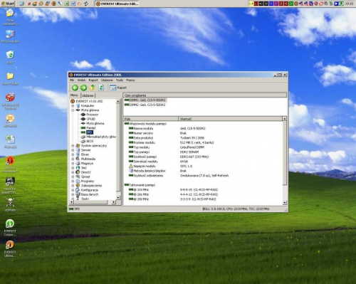This screenshot has height=284, width=356.
Task: Select the Płyta główna child item
Action: 95,124
